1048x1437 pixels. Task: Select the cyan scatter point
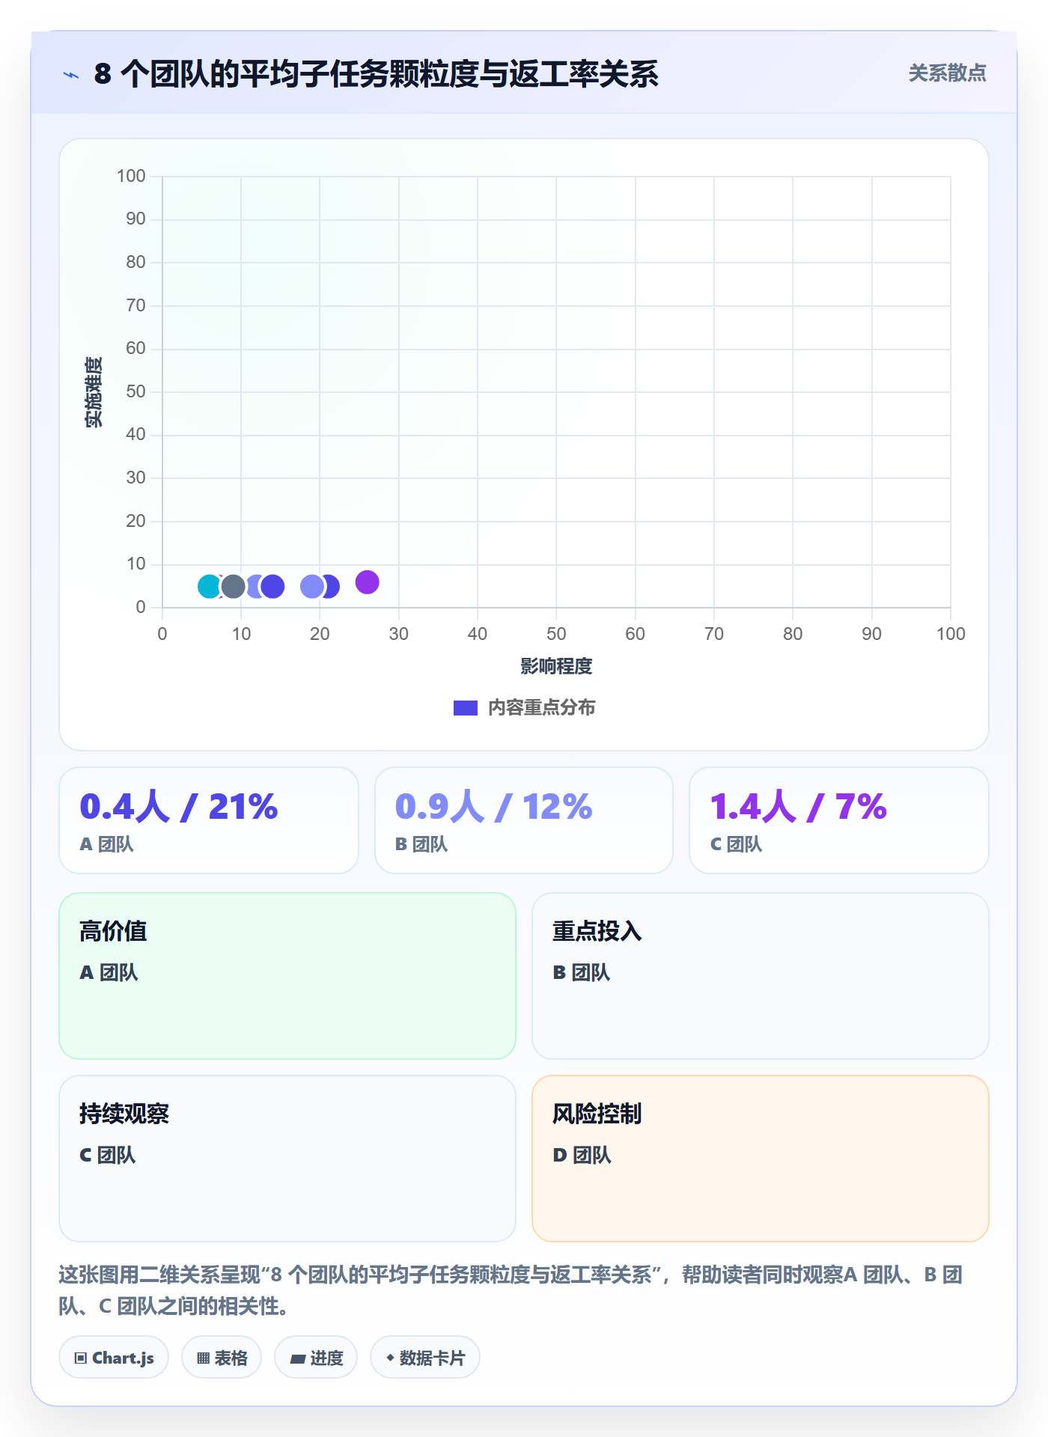coord(210,587)
